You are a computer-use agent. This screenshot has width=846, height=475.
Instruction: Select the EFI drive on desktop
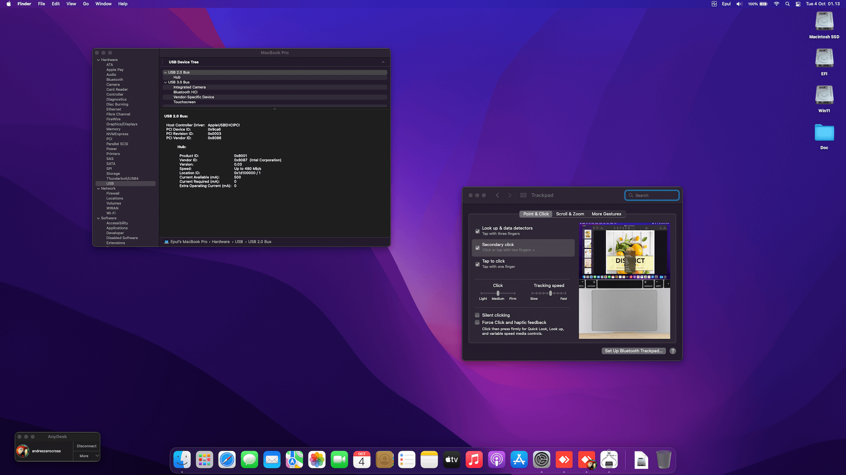point(824,62)
